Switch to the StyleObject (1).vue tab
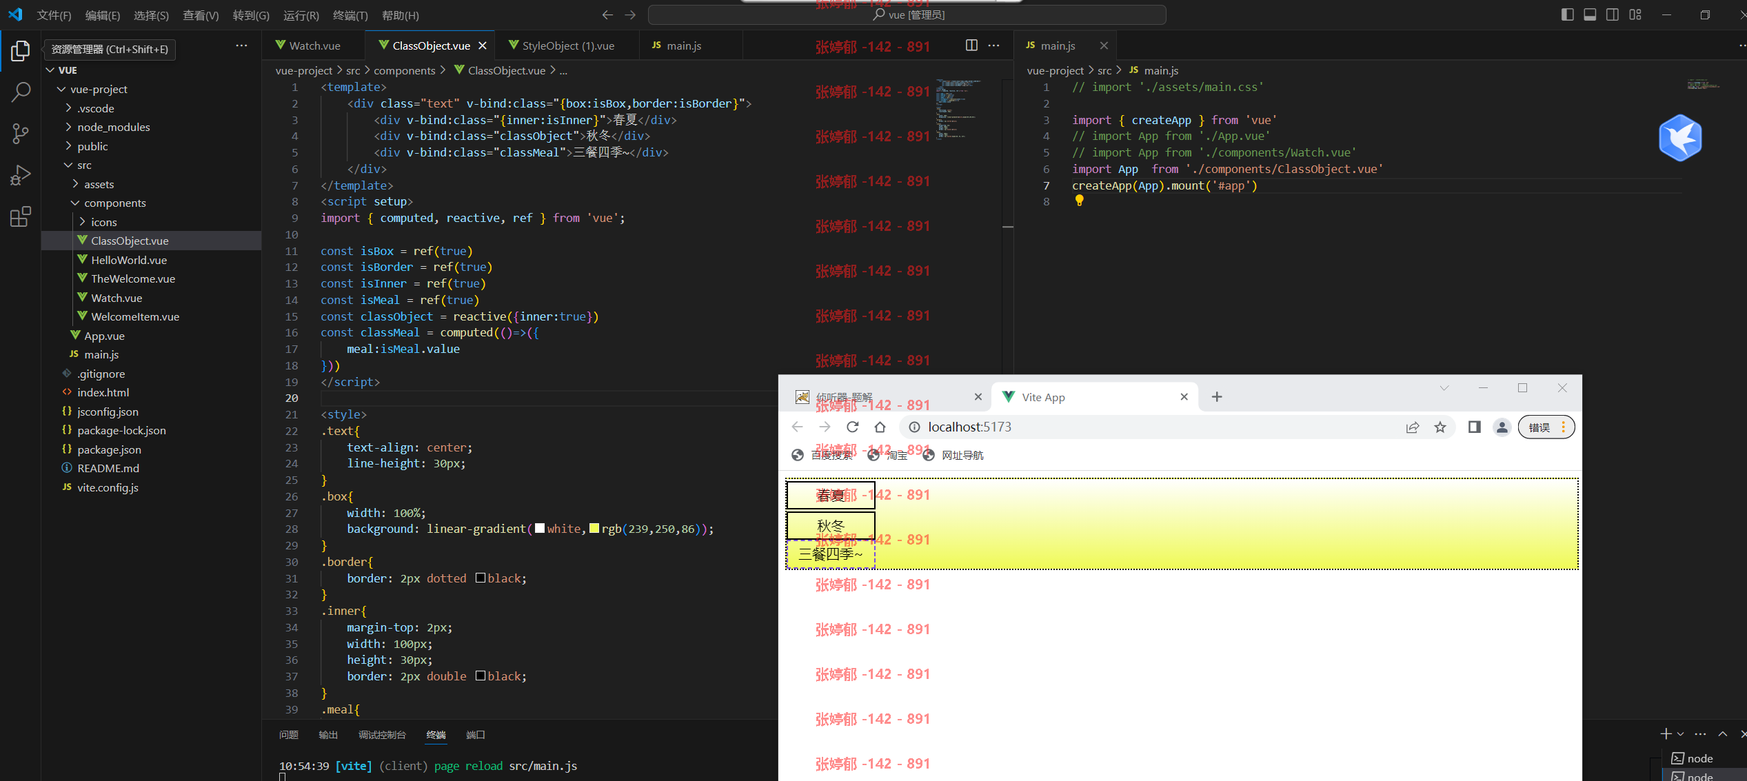This screenshot has width=1747, height=781. click(x=567, y=45)
